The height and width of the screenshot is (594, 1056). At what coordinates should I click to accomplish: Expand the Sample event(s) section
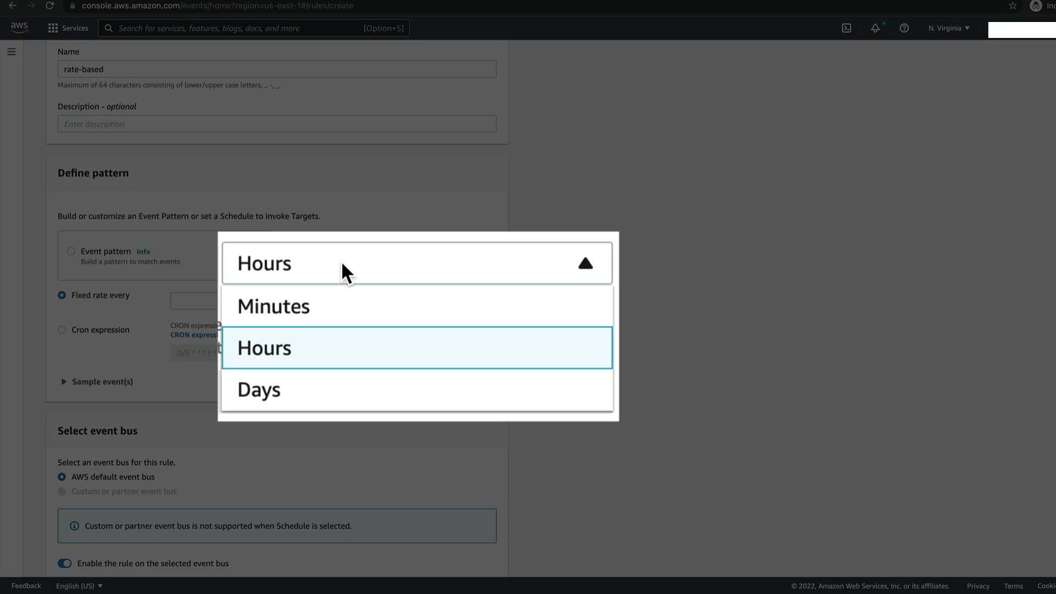tap(64, 382)
